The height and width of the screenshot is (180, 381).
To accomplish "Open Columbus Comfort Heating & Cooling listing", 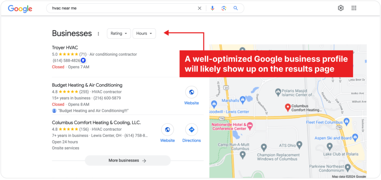I will (96, 123).
